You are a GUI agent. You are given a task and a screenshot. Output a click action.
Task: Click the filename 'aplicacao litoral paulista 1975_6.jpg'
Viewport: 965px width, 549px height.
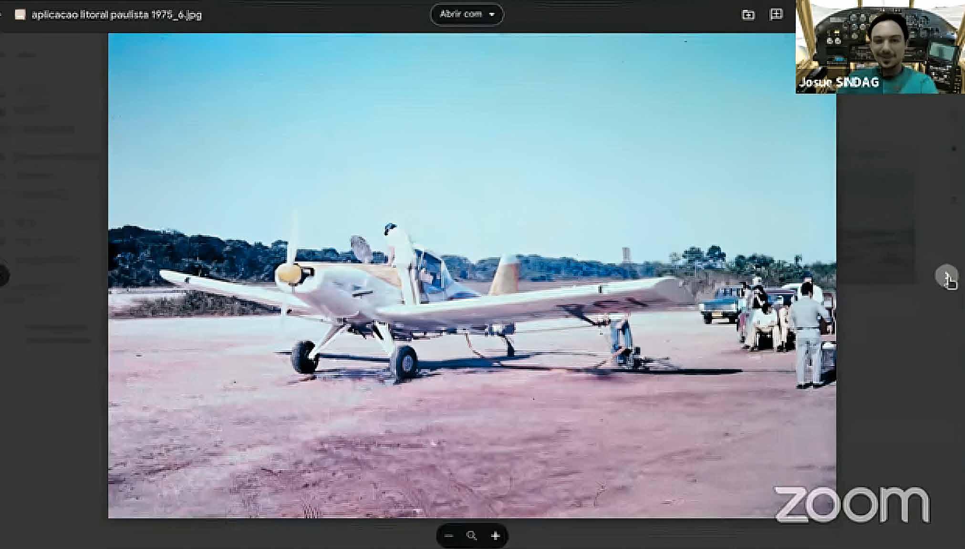pyautogui.click(x=116, y=15)
